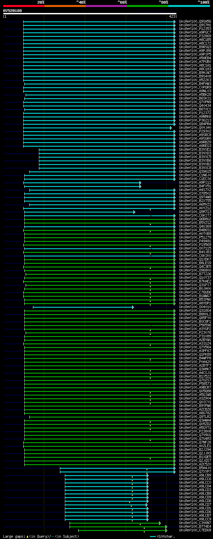The width and height of the screenshot is (213, 539).
Task: Select the UniRef100_A9REG3 label
Action: pos(195,146)
